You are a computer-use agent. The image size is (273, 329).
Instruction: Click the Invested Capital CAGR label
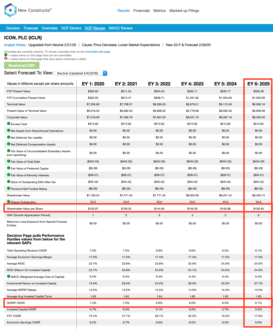pos(22,309)
